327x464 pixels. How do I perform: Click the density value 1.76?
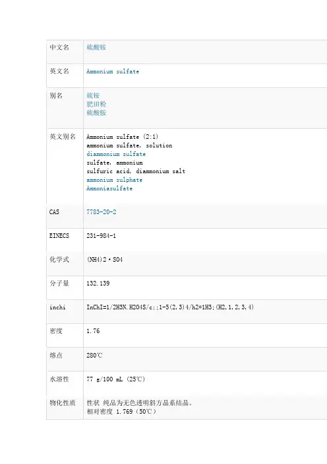(93, 331)
